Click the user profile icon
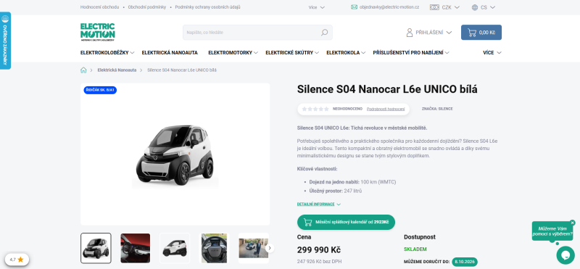Viewport: 580px width, 269px height. (410, 33)
